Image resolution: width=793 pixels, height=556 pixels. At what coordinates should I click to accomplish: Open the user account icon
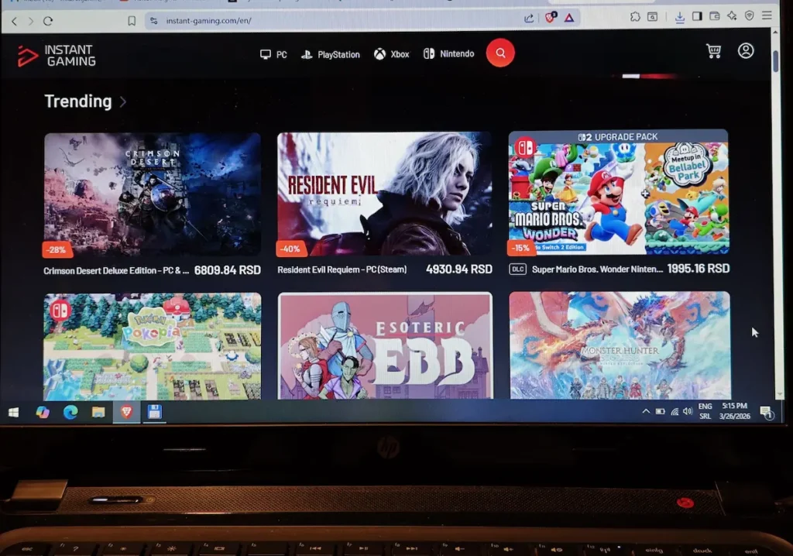point(746,50)
